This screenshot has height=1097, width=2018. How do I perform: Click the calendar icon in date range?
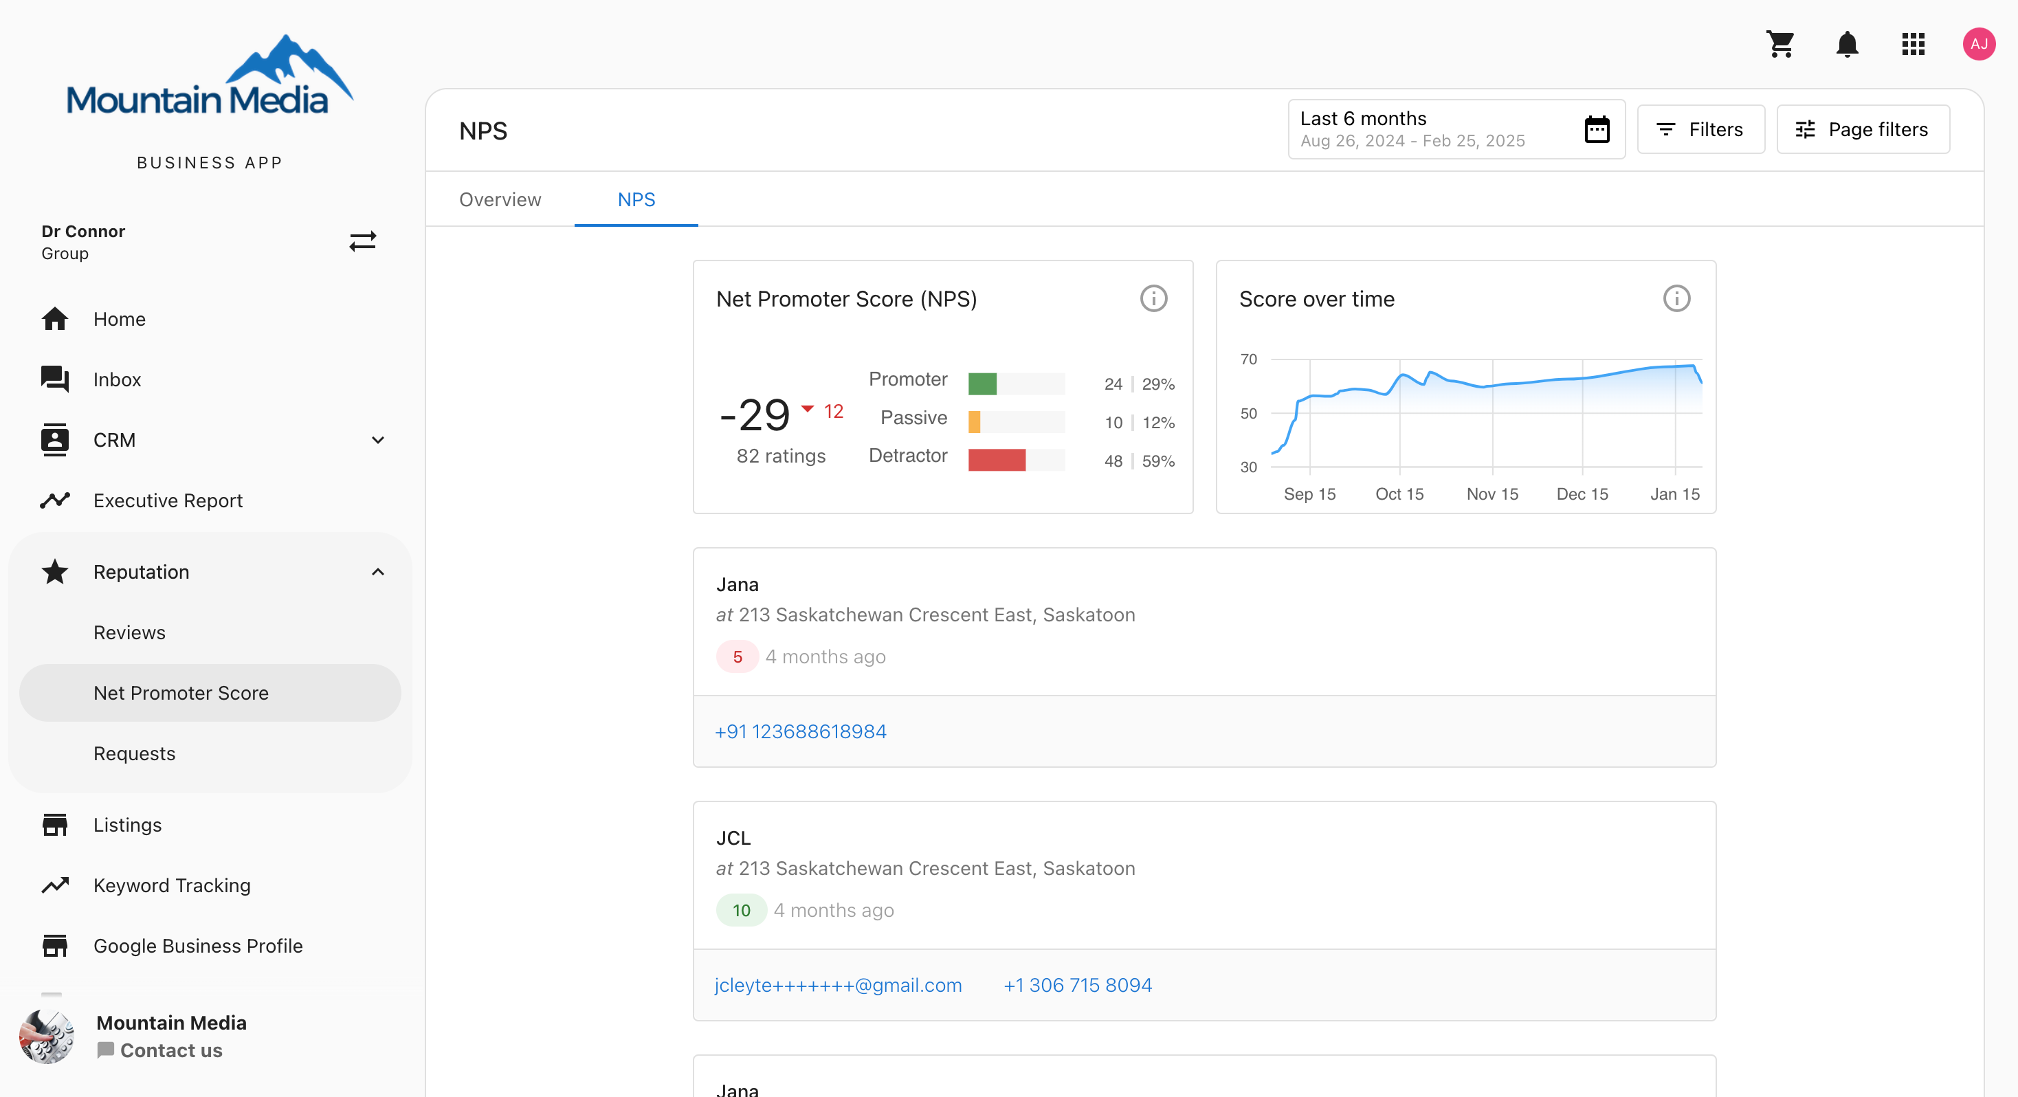click(x=1597, y=129)
